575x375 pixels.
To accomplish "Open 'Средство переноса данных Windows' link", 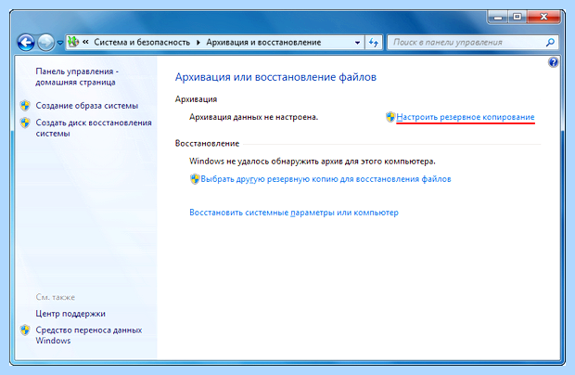I will pyautogui.click(x=89, y=335).
